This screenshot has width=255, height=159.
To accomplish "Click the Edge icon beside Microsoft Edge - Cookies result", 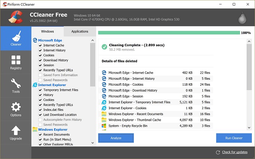I will pyautogui.click(x=104, y=84).
